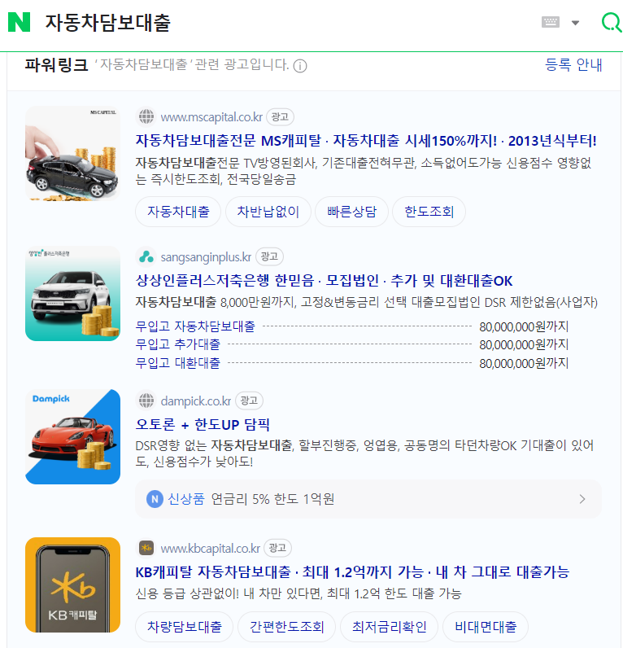
Task: Open the 등록 안내 link
Action: [573, 65]
